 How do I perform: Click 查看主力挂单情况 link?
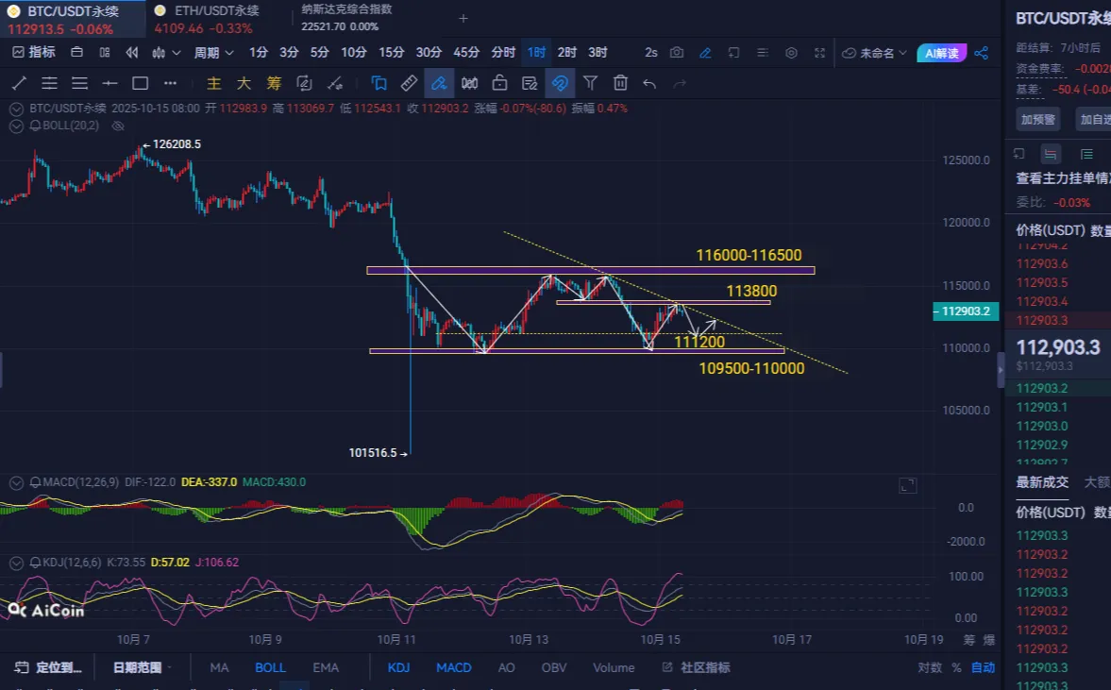1062,177
